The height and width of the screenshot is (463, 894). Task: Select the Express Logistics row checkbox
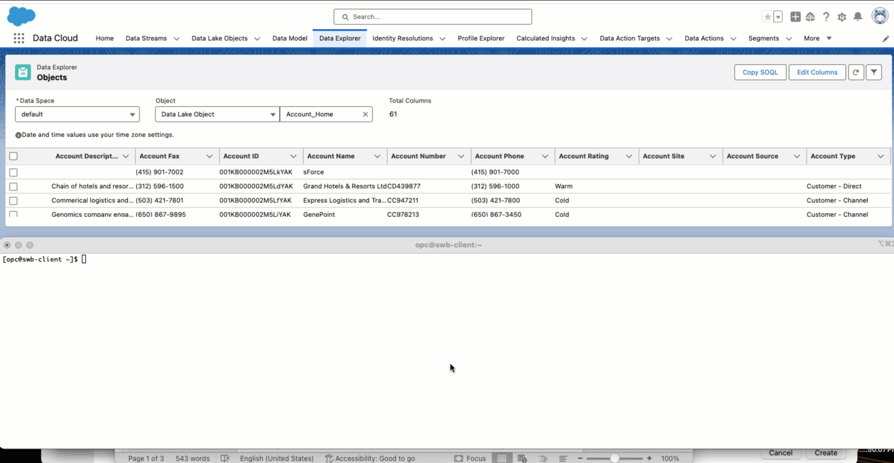pos(14,201)
